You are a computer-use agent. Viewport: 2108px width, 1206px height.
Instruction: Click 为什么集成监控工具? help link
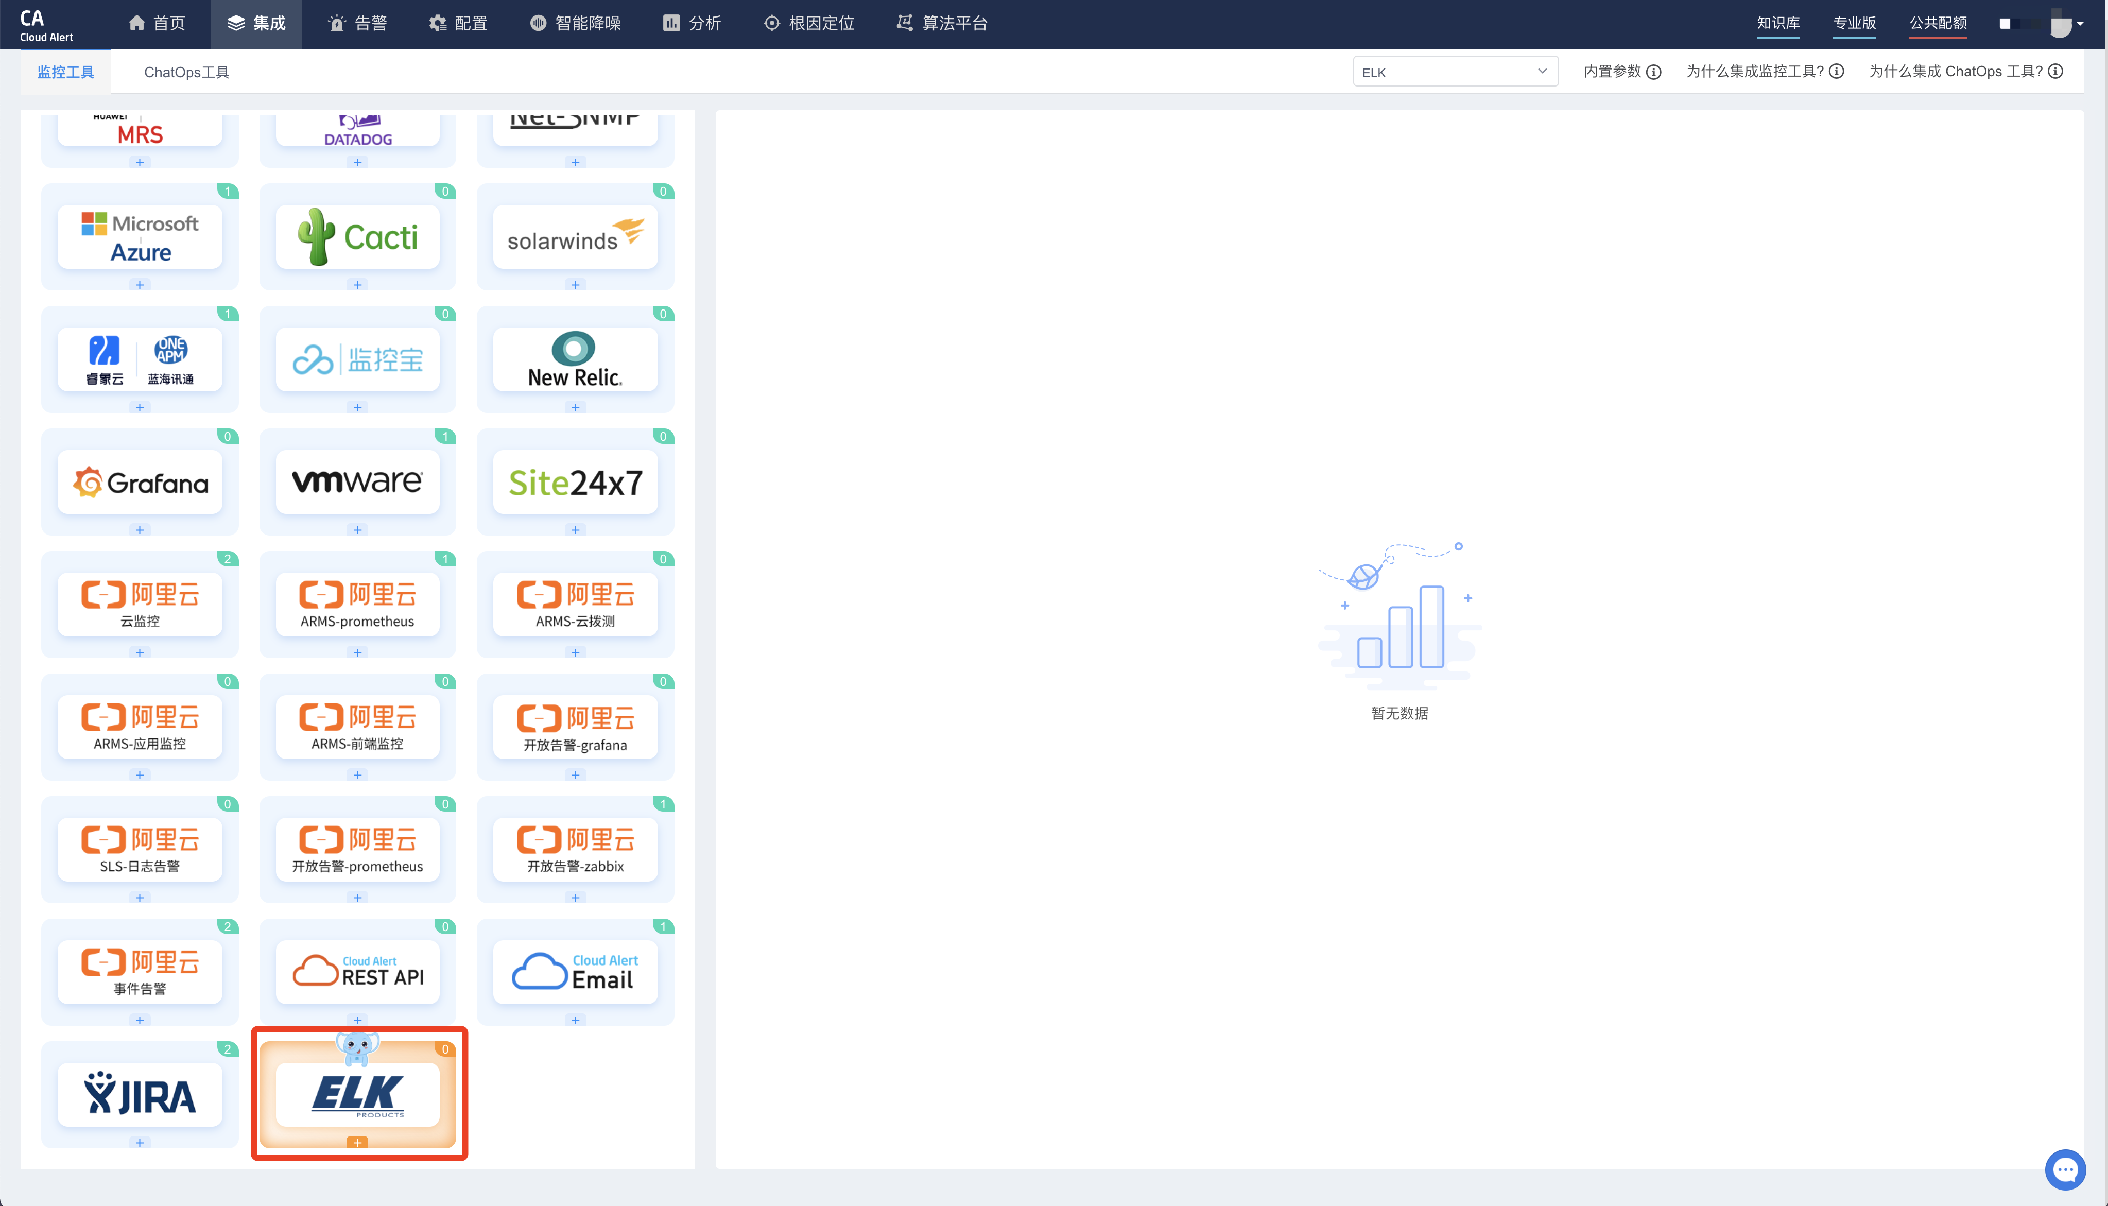1754,72
